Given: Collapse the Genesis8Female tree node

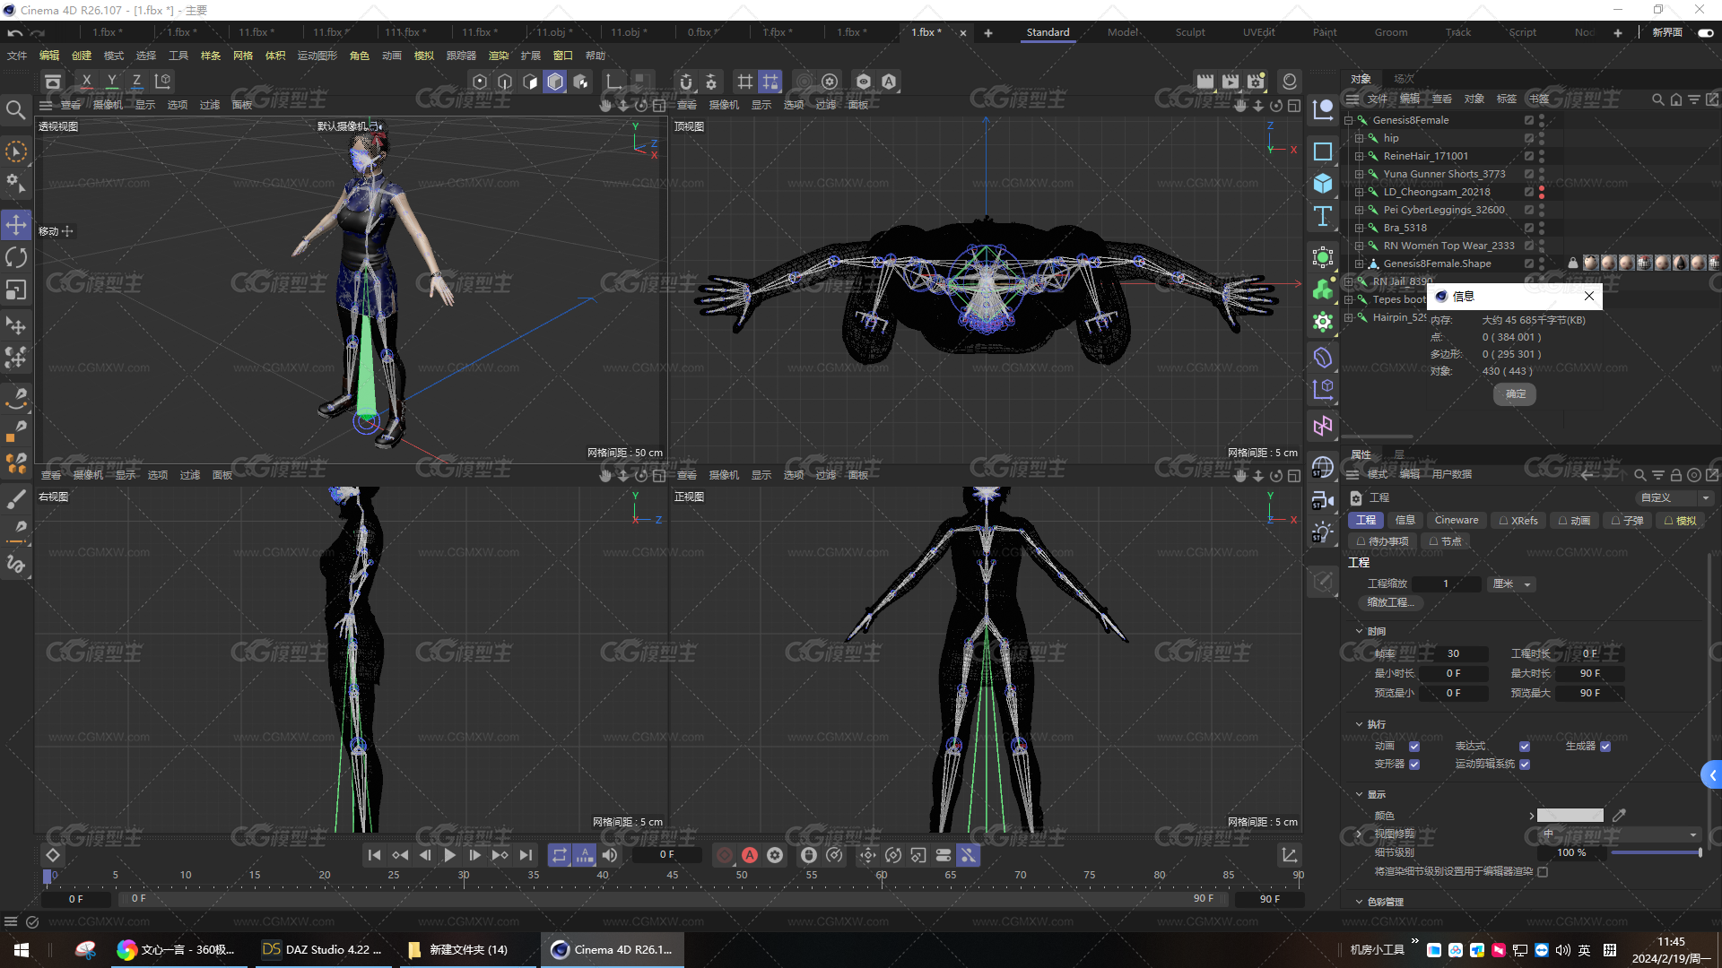Looking at the screenshot, I should (x=1348, y=120).
